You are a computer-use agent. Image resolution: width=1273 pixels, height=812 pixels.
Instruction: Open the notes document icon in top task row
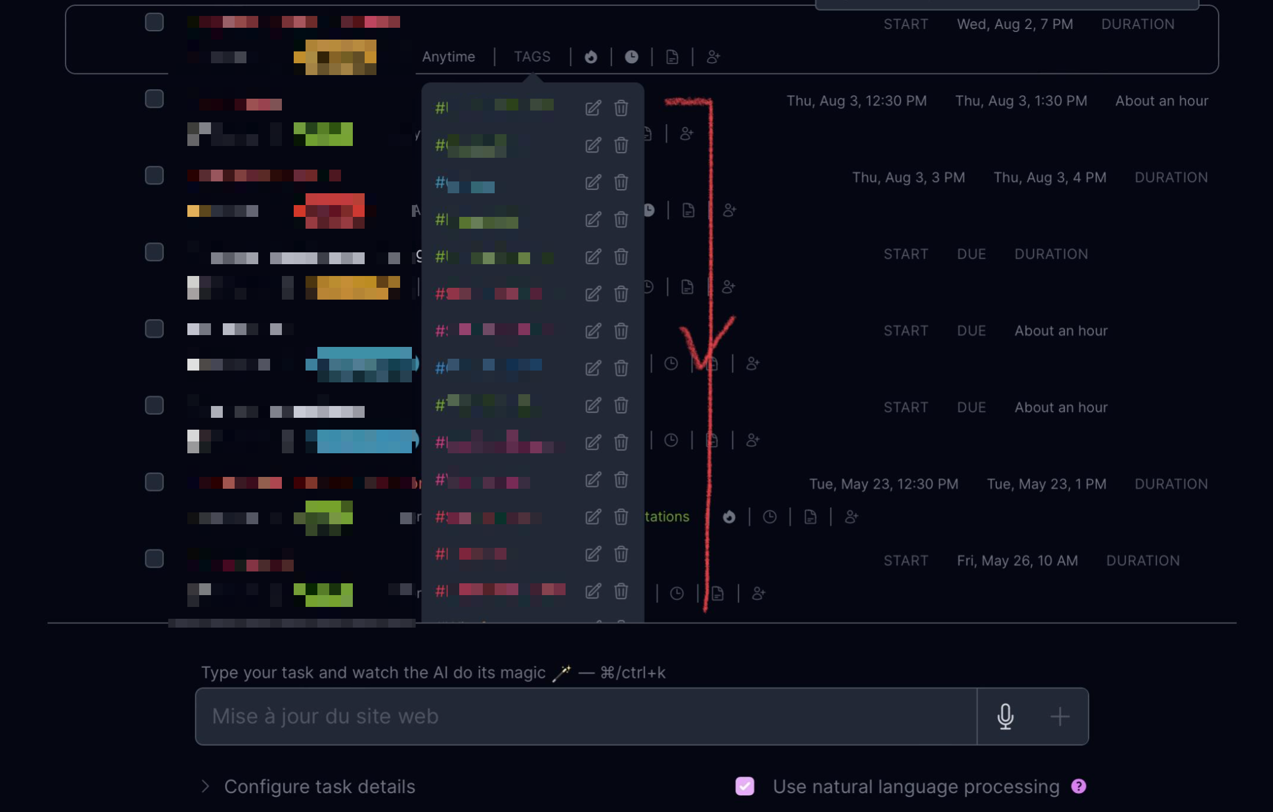click(x=672, y=57)
